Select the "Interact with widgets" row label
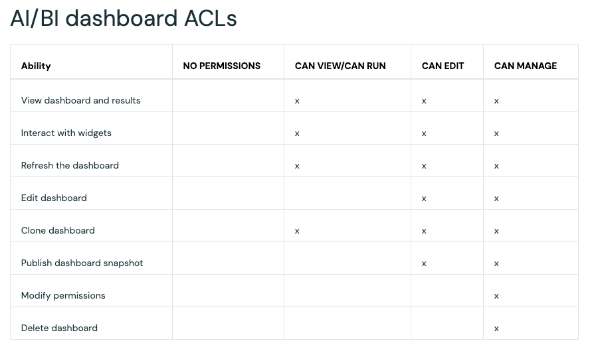 66,133
